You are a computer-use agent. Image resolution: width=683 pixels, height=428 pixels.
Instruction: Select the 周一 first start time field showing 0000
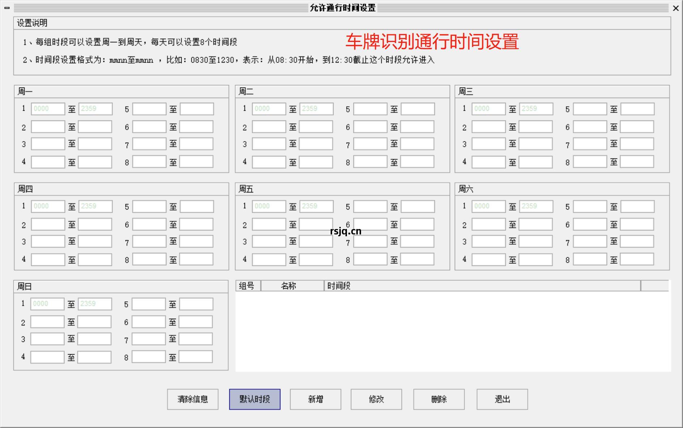tap(47, 109)
